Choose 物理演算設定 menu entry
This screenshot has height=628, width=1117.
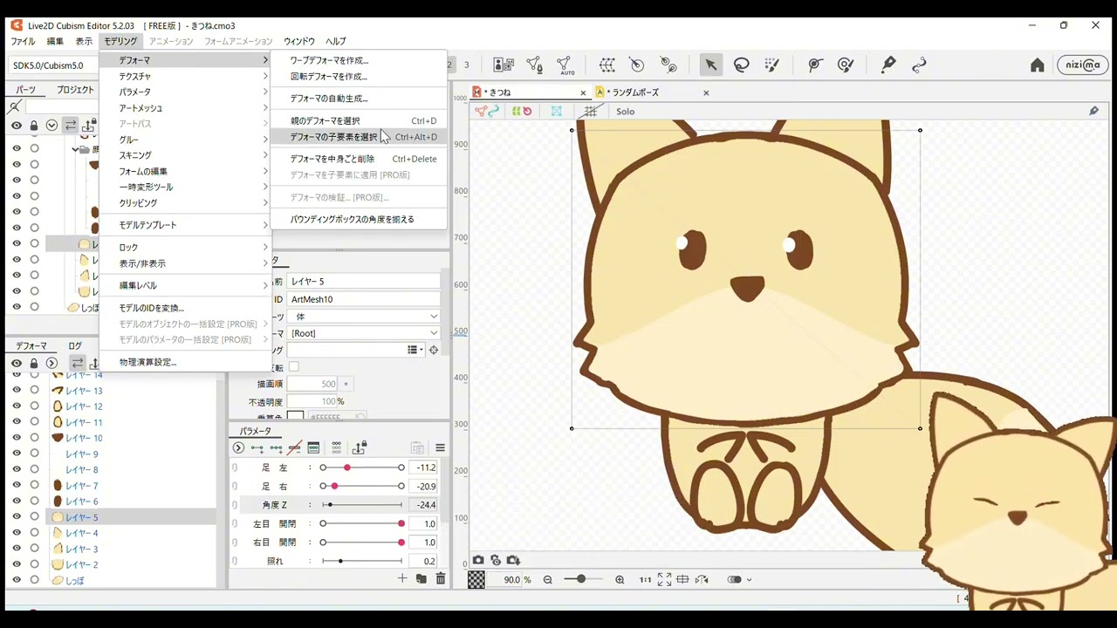185,362
